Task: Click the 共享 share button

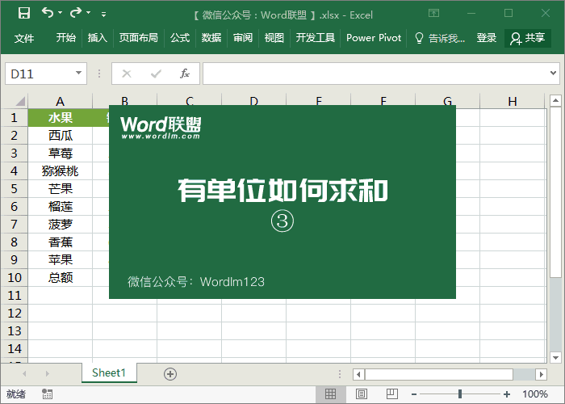Action: 528,38
